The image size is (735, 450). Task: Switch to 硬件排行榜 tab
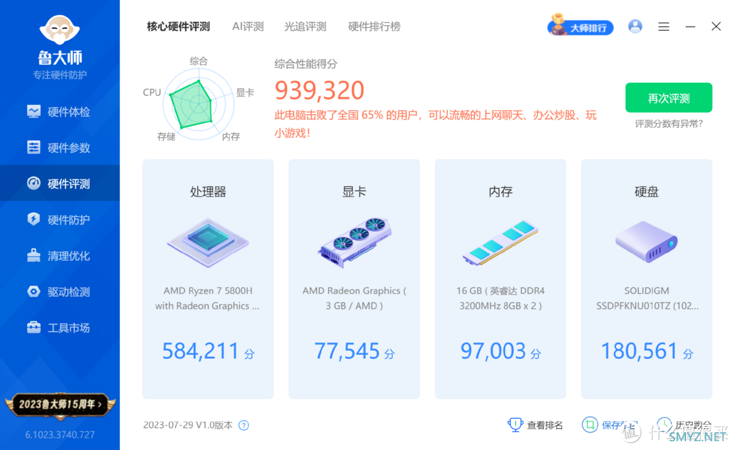click(374, 27)
